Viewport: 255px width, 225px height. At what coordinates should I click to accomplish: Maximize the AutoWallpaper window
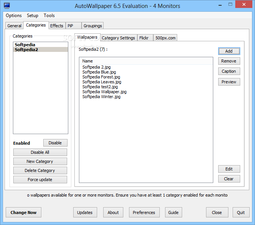230,5
